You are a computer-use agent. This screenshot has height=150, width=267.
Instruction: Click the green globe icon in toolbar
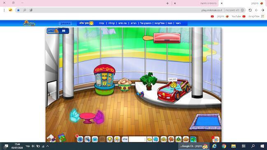click(193, 139)
